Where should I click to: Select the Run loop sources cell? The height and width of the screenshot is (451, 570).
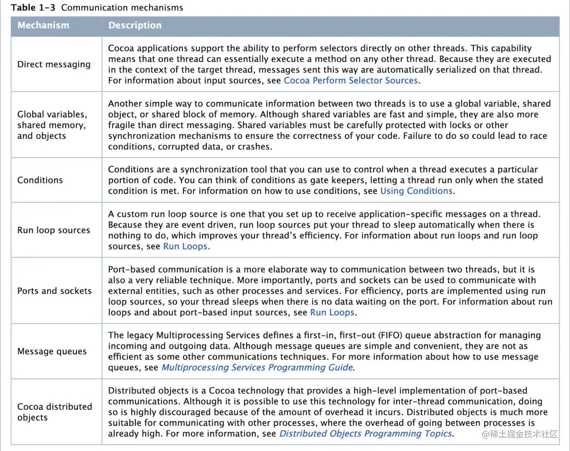pos(57,230)
